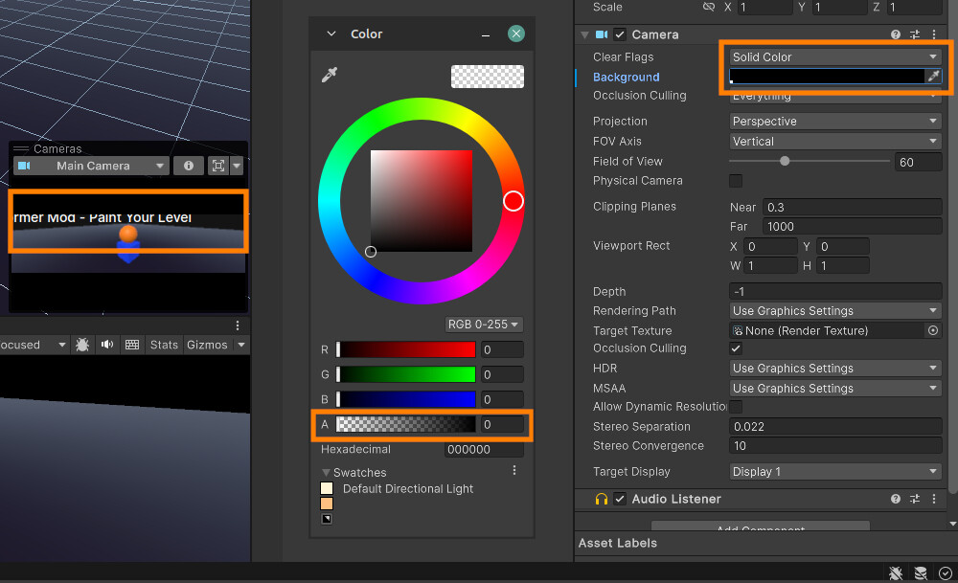Open the FOV Axis Vertical dropdown
Screen dimensions: 958x583
coord(835,141)
